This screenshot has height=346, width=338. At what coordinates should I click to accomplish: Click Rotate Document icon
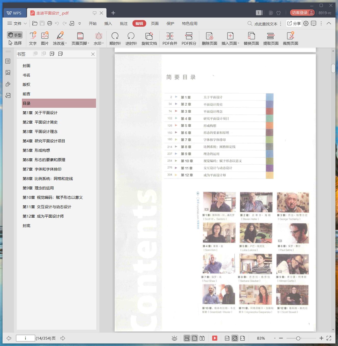point(149,36)
